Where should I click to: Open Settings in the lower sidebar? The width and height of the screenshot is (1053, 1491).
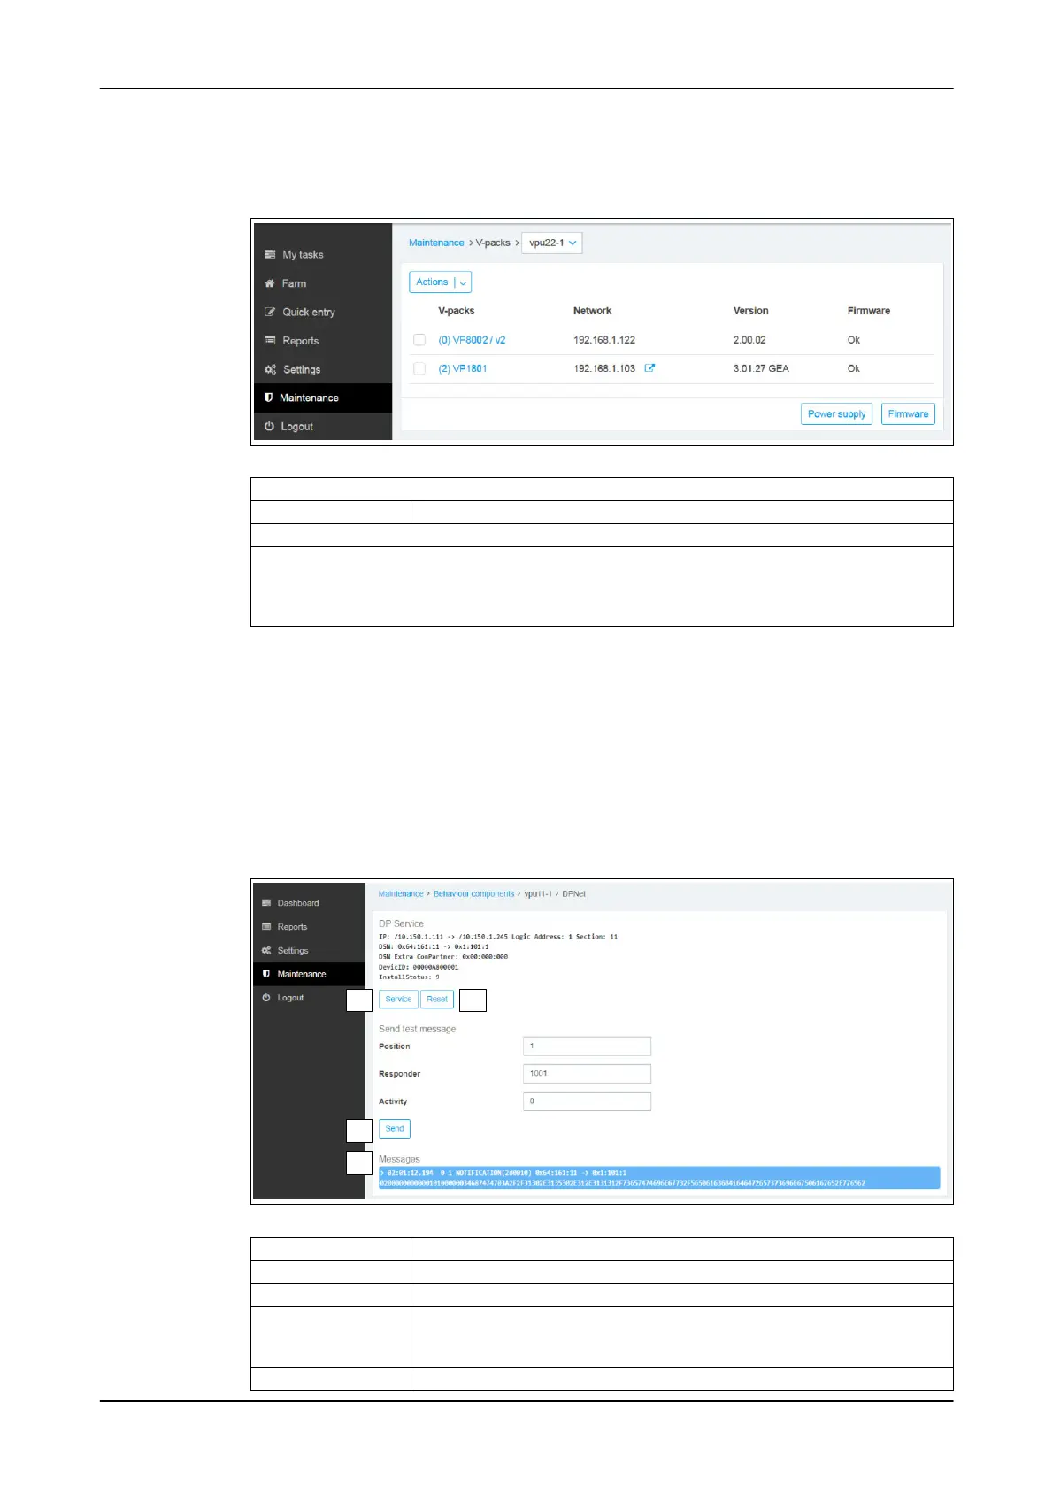click(293, 951)
